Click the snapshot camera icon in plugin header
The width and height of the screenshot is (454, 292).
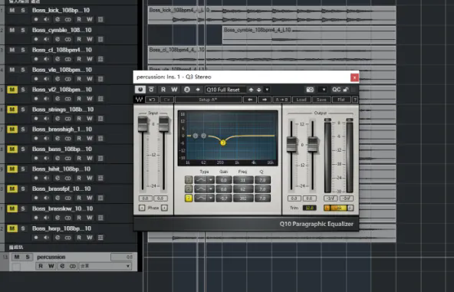click(x=310, y=90)
